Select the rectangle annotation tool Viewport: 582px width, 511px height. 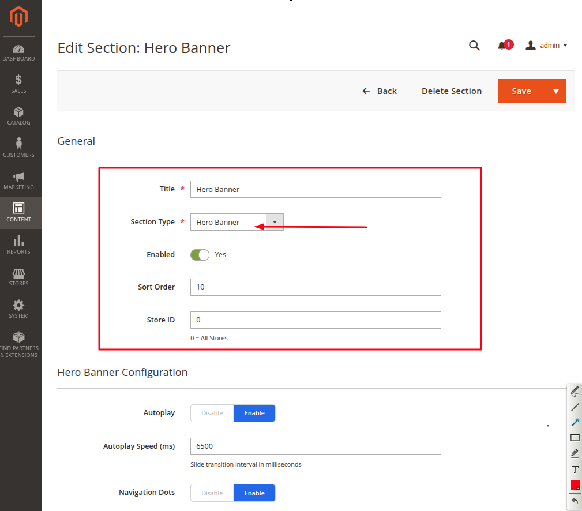575,438
